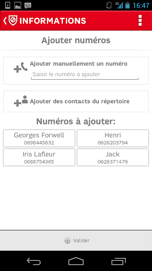Tap the message notification icon

(28, 6)
